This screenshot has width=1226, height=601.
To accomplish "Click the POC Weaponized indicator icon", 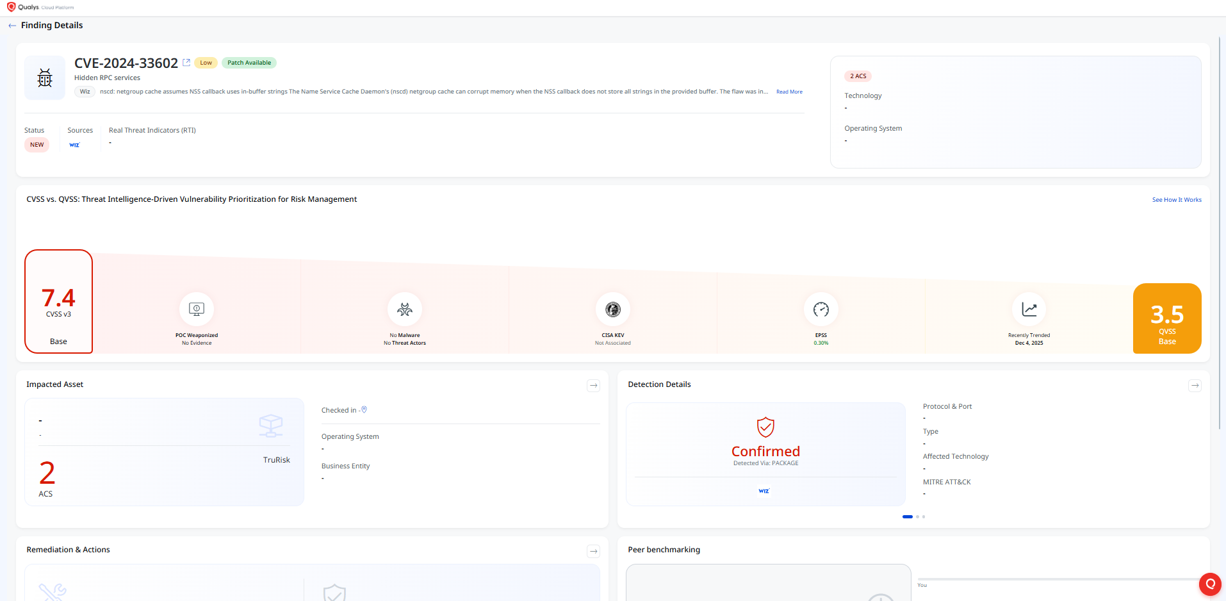I will pyautogui.click(x=197, y=309).
